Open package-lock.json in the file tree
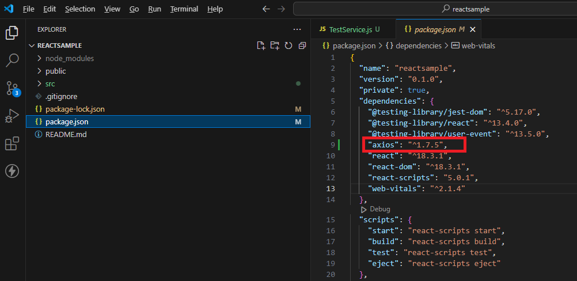 pyautogui.click(x=75, y=109)
